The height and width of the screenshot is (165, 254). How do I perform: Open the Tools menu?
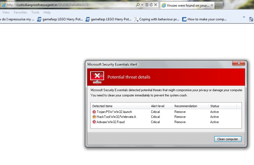coord(35,12)
